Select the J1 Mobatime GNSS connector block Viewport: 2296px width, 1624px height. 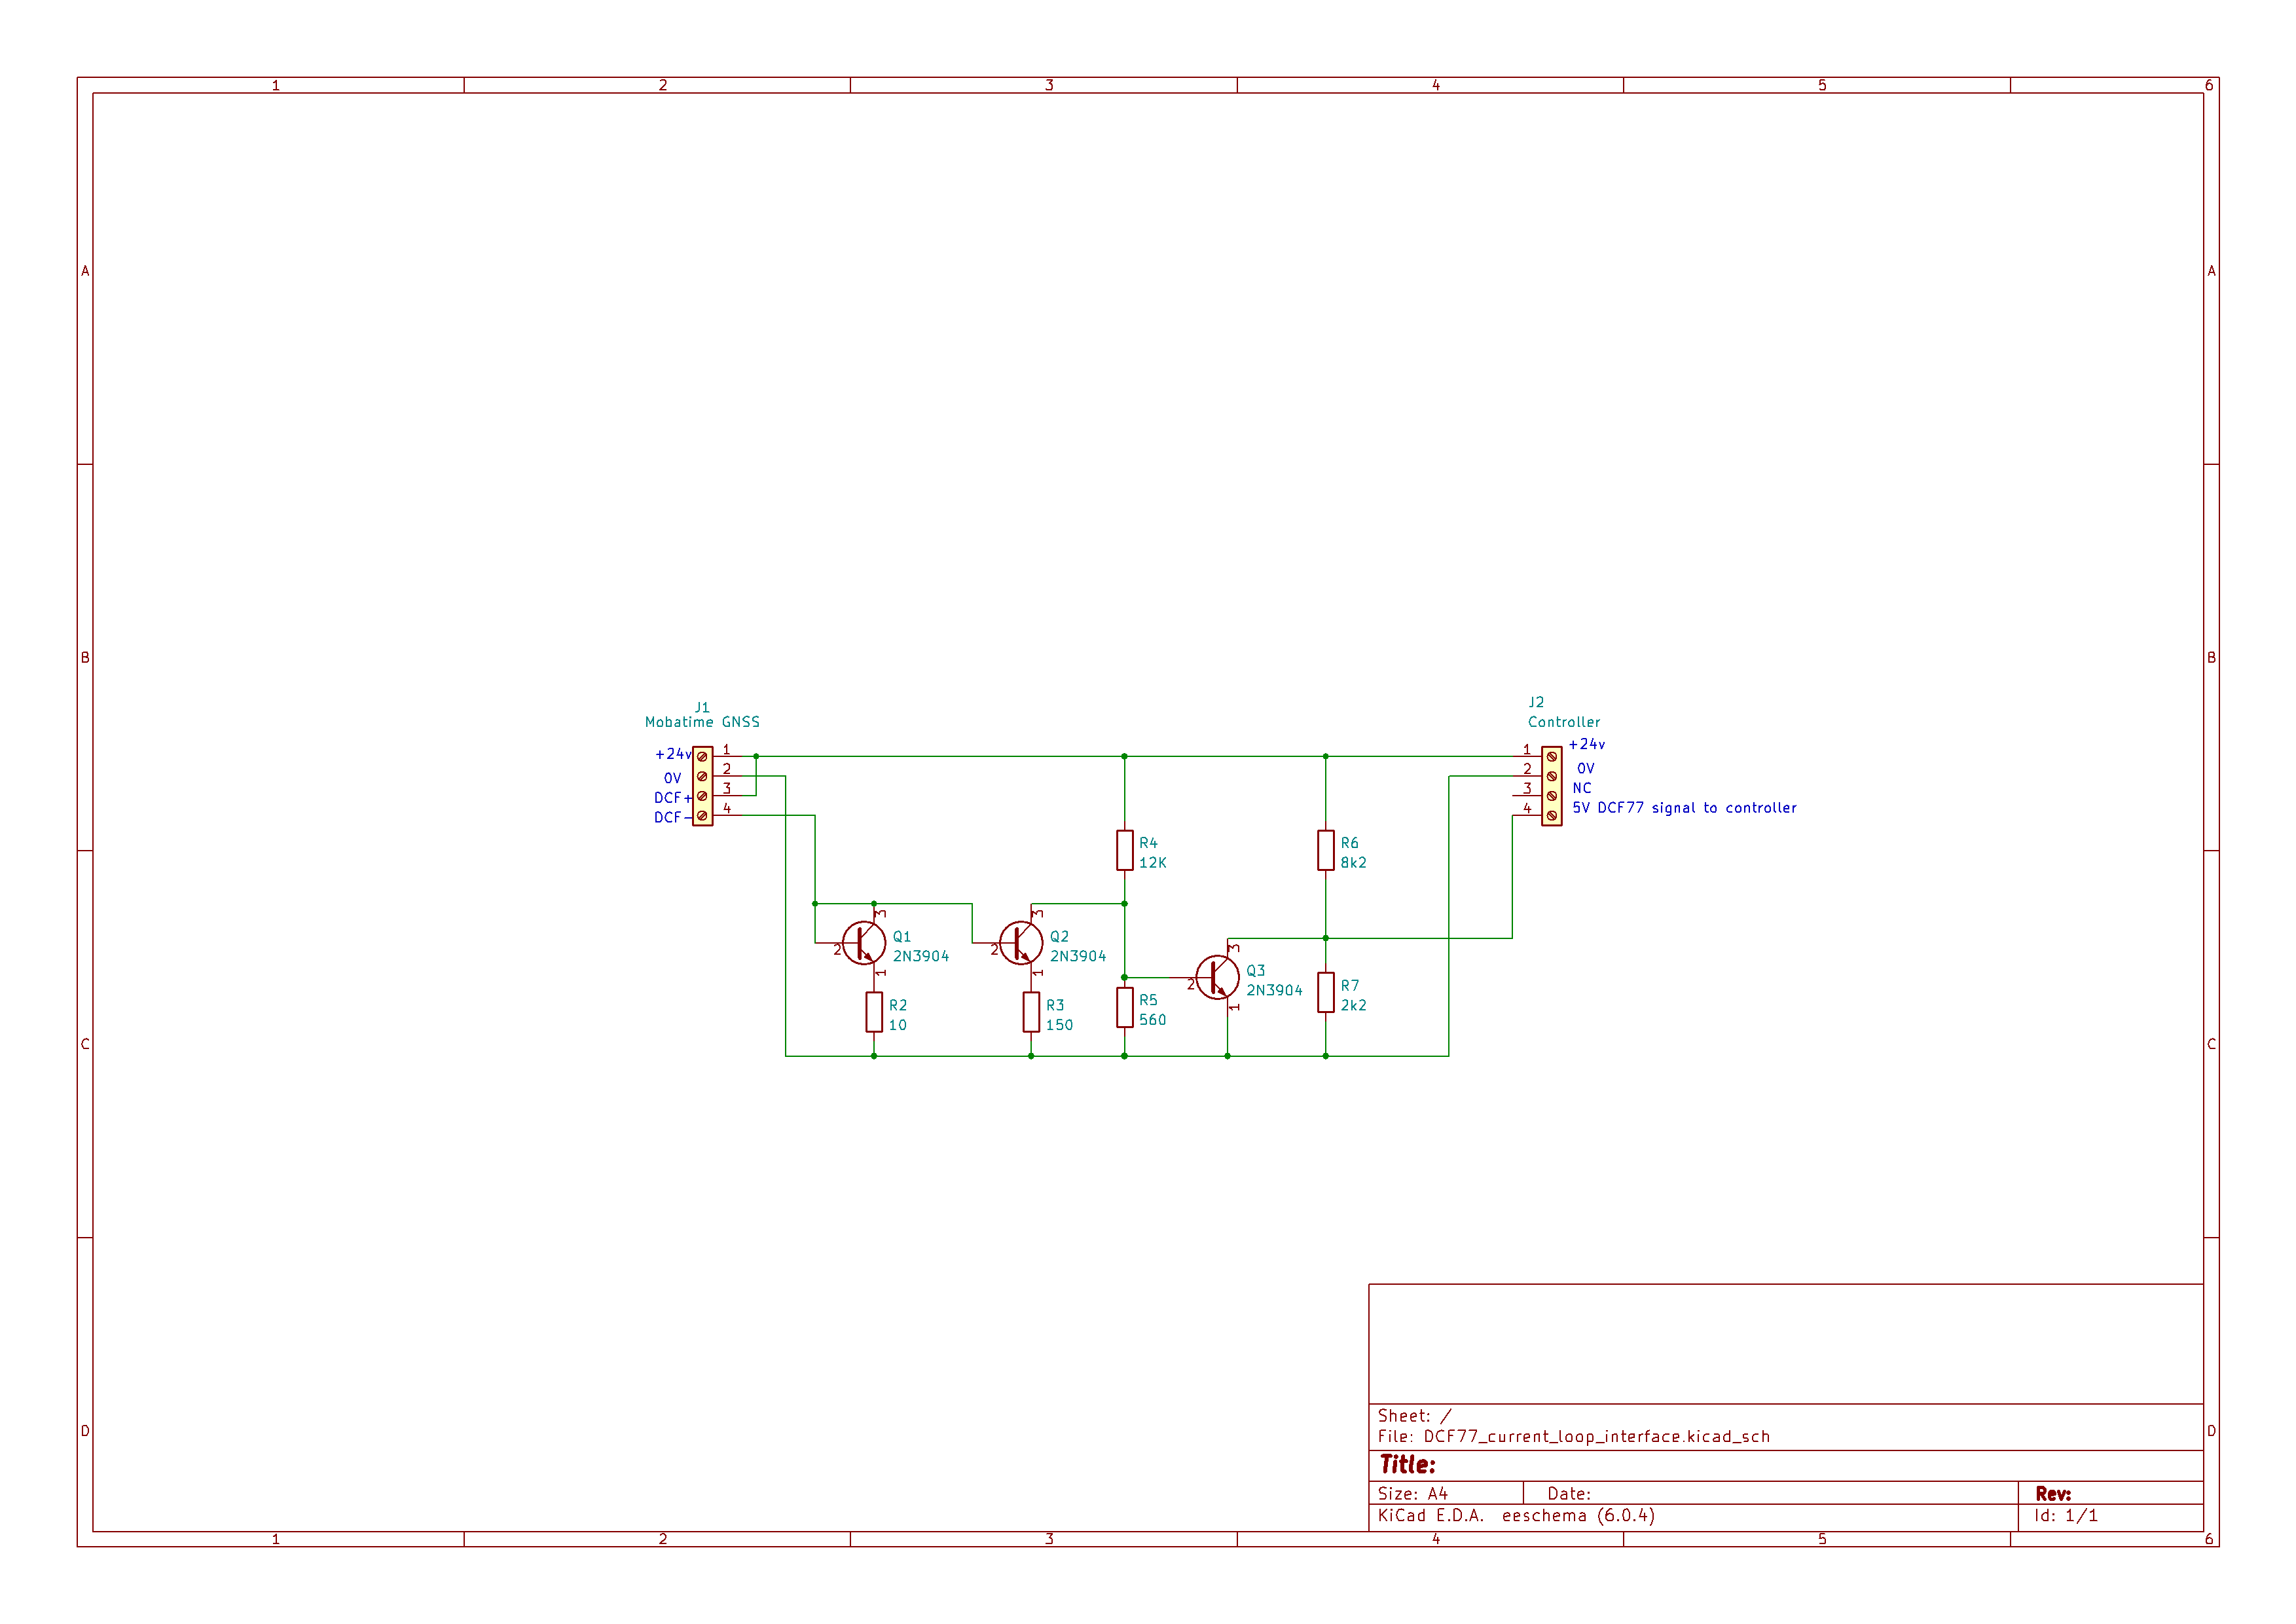[703, 786]
